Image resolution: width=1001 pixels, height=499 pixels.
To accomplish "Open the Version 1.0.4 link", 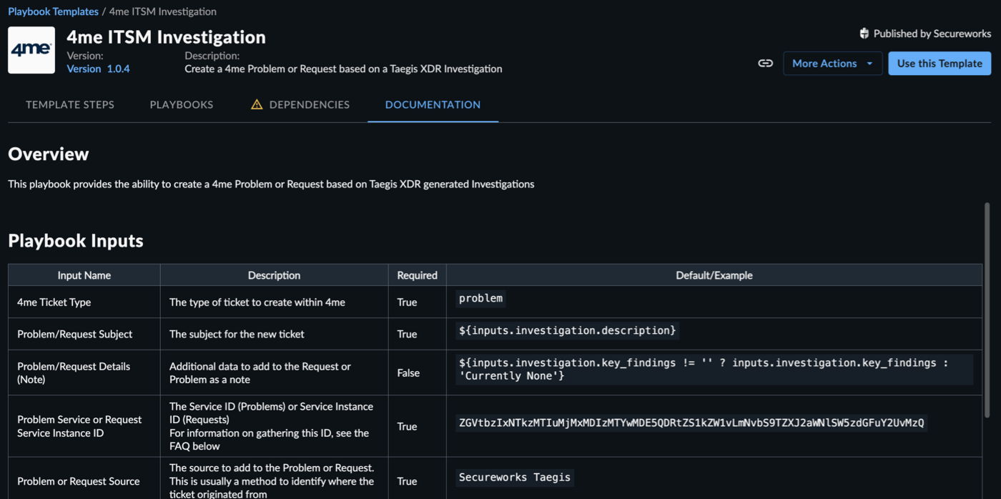I will [x=98, y=69].
